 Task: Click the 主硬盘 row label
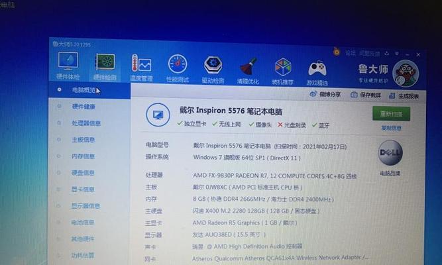[x=154, y=211]
